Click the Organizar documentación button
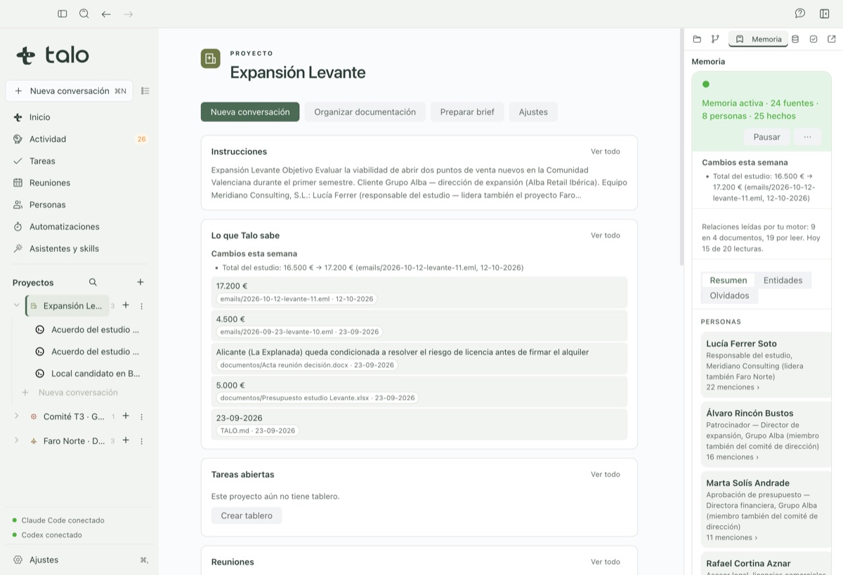The width and height of the screenshot is (843, 575). (x=365, y=112)
